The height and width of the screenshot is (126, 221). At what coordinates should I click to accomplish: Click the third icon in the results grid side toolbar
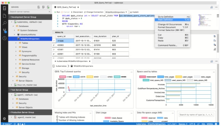214,45
